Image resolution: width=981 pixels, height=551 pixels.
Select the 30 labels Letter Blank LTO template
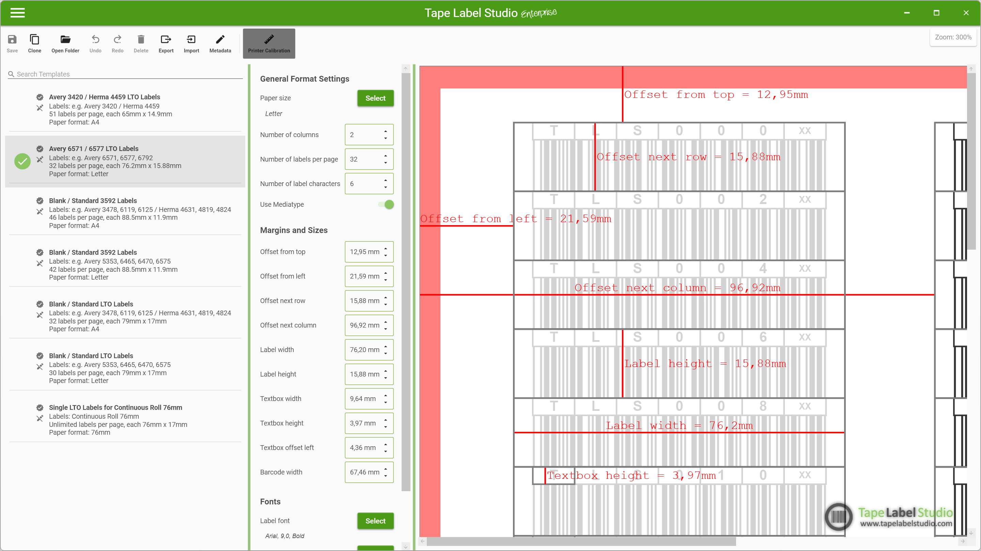point(125,368)
